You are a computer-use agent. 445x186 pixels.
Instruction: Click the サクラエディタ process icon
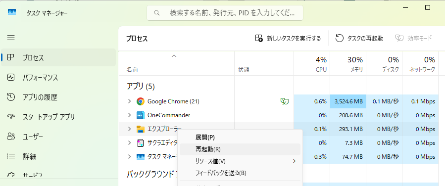point(140,142)
